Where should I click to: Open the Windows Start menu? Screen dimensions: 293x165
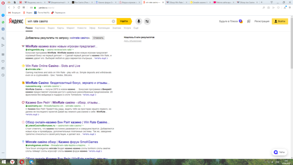(x=4, y=162)
